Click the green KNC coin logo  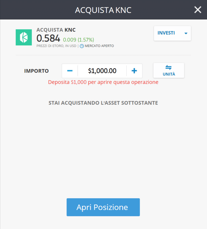tap(24, 37)
